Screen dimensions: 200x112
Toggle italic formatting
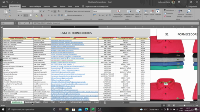pyautogui.click(x=22, y=15)
